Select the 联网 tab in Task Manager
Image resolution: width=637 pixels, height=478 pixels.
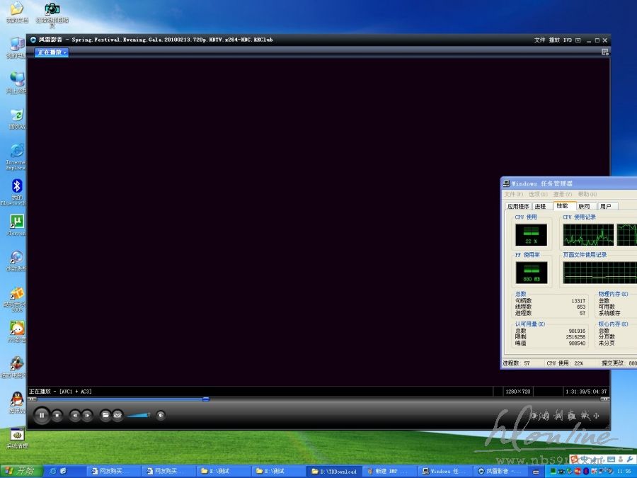click(584, 206)
